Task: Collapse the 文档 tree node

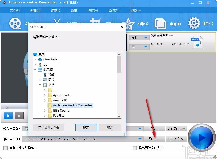Action: click(40, 85)
